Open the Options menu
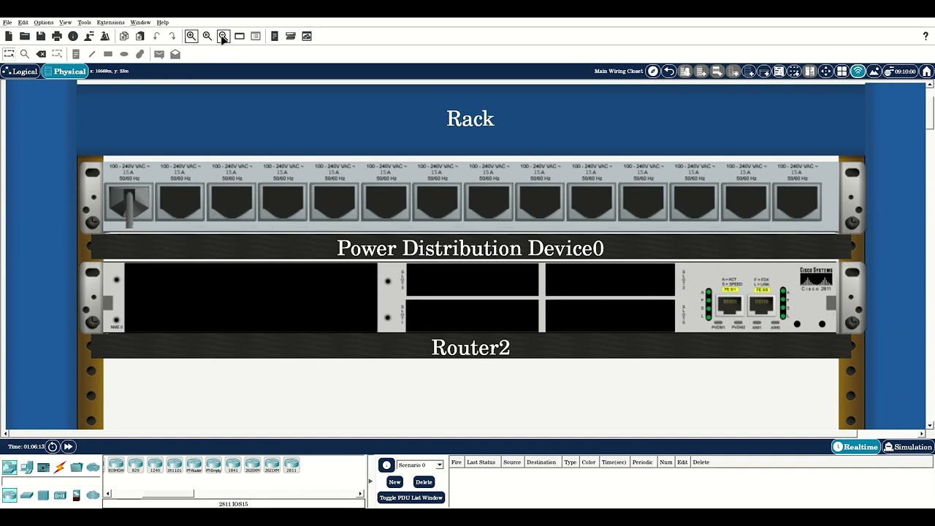Viewport: 935px width, 526px height. [x=44, y=23]
